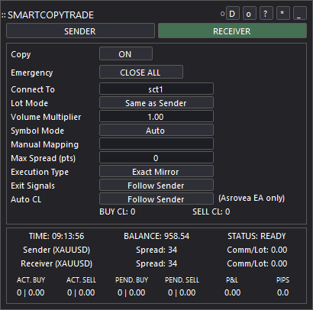Click the SELL CL: 0 text
This screenshot has height=310, width=313.
coord(211,212)
